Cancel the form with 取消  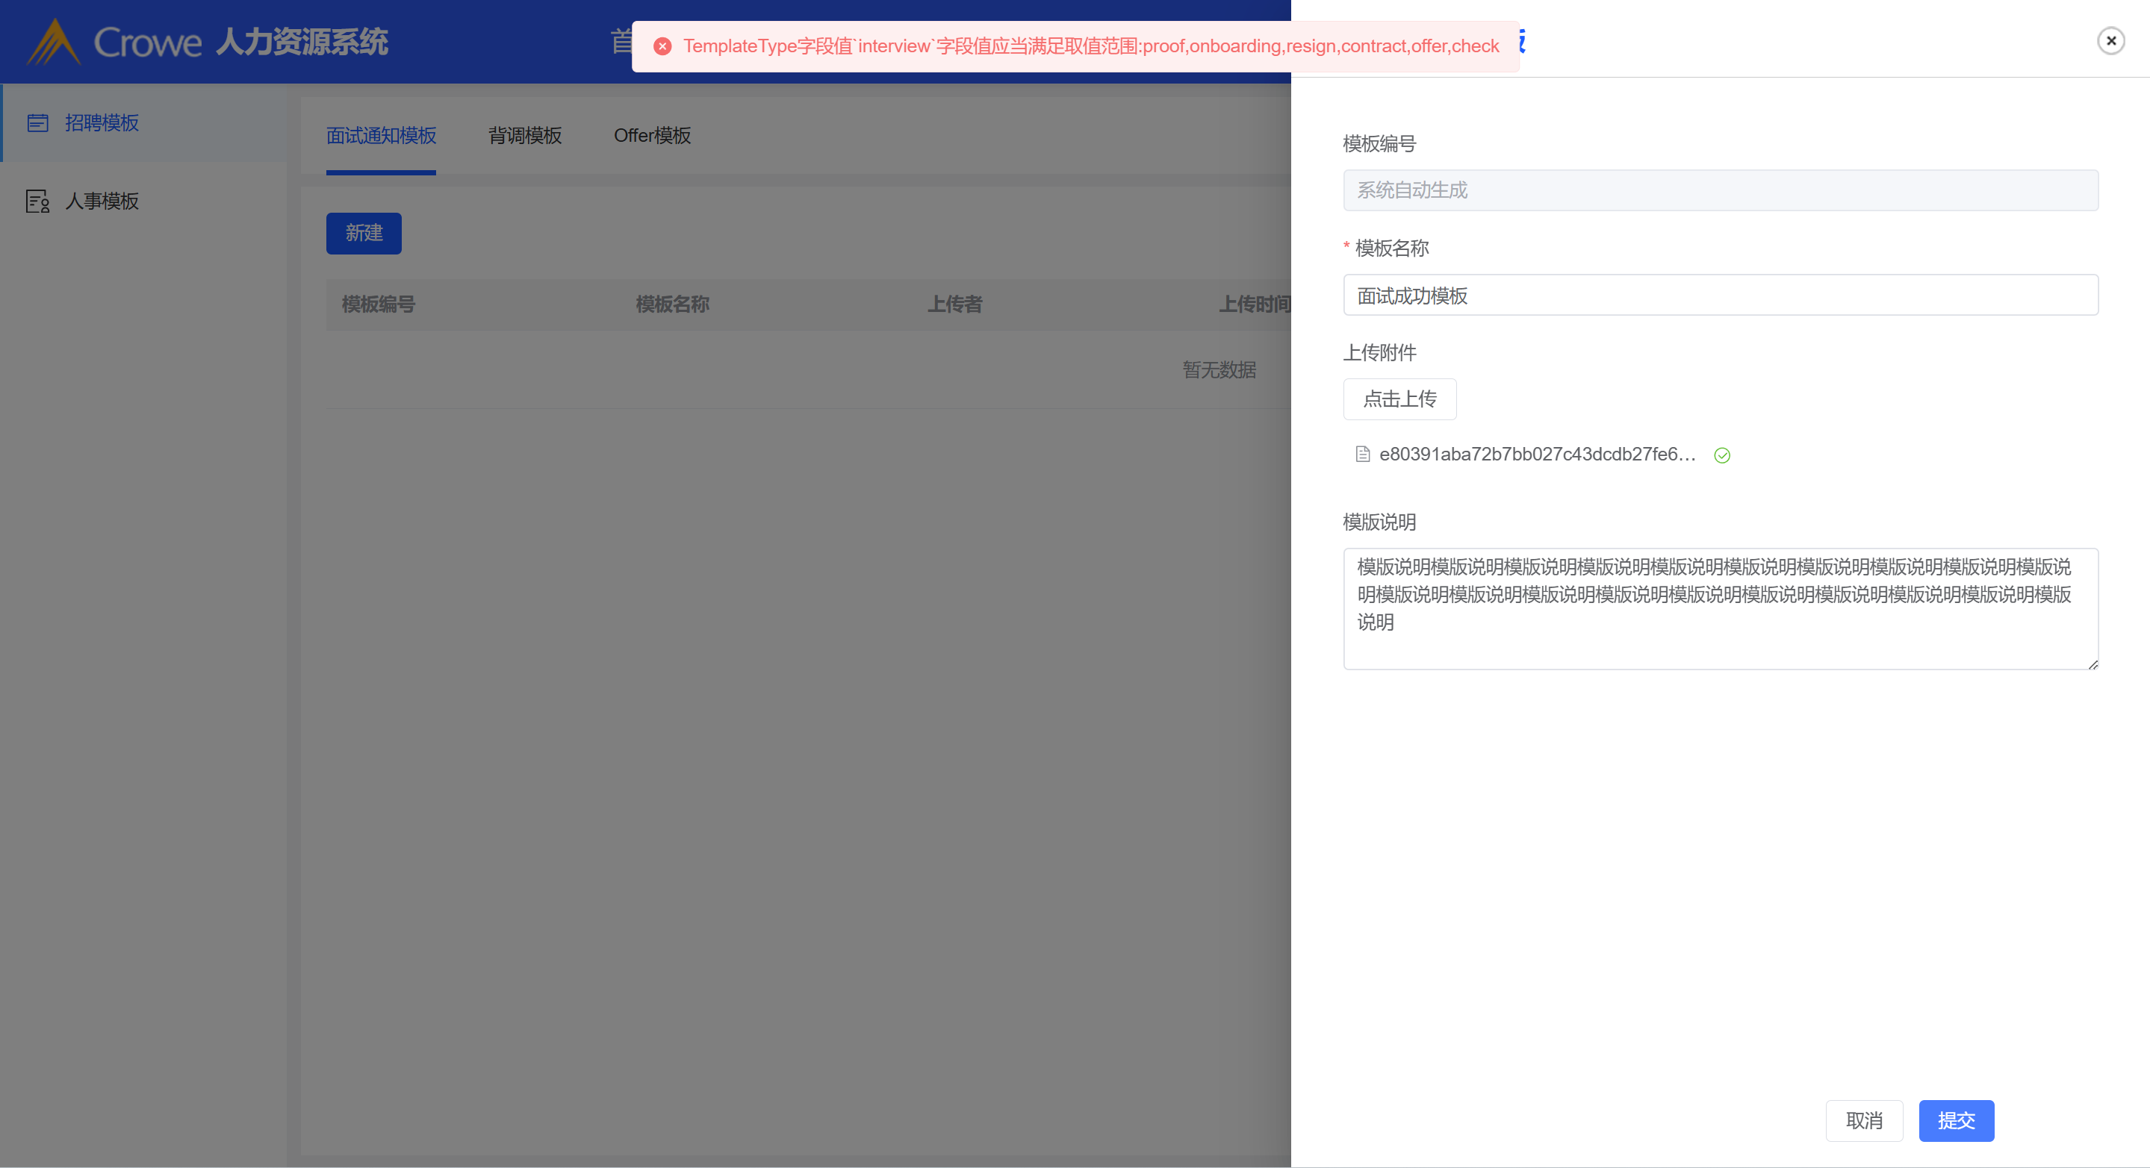click(1864, 1120)
